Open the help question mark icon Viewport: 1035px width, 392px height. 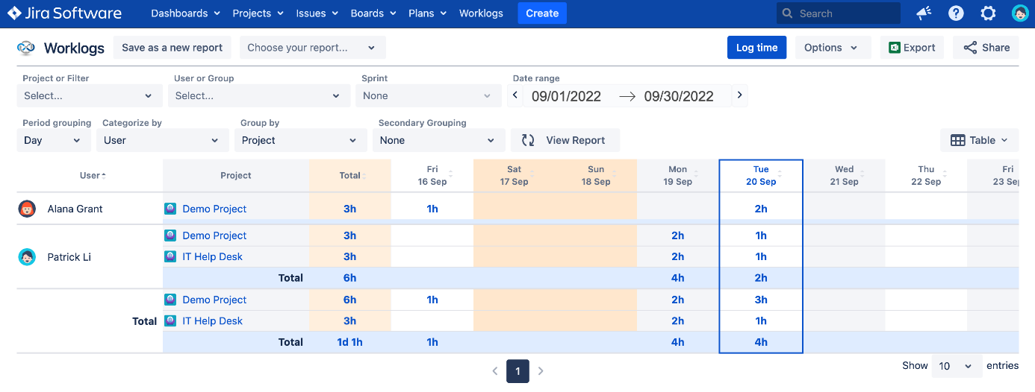[956, 13]
